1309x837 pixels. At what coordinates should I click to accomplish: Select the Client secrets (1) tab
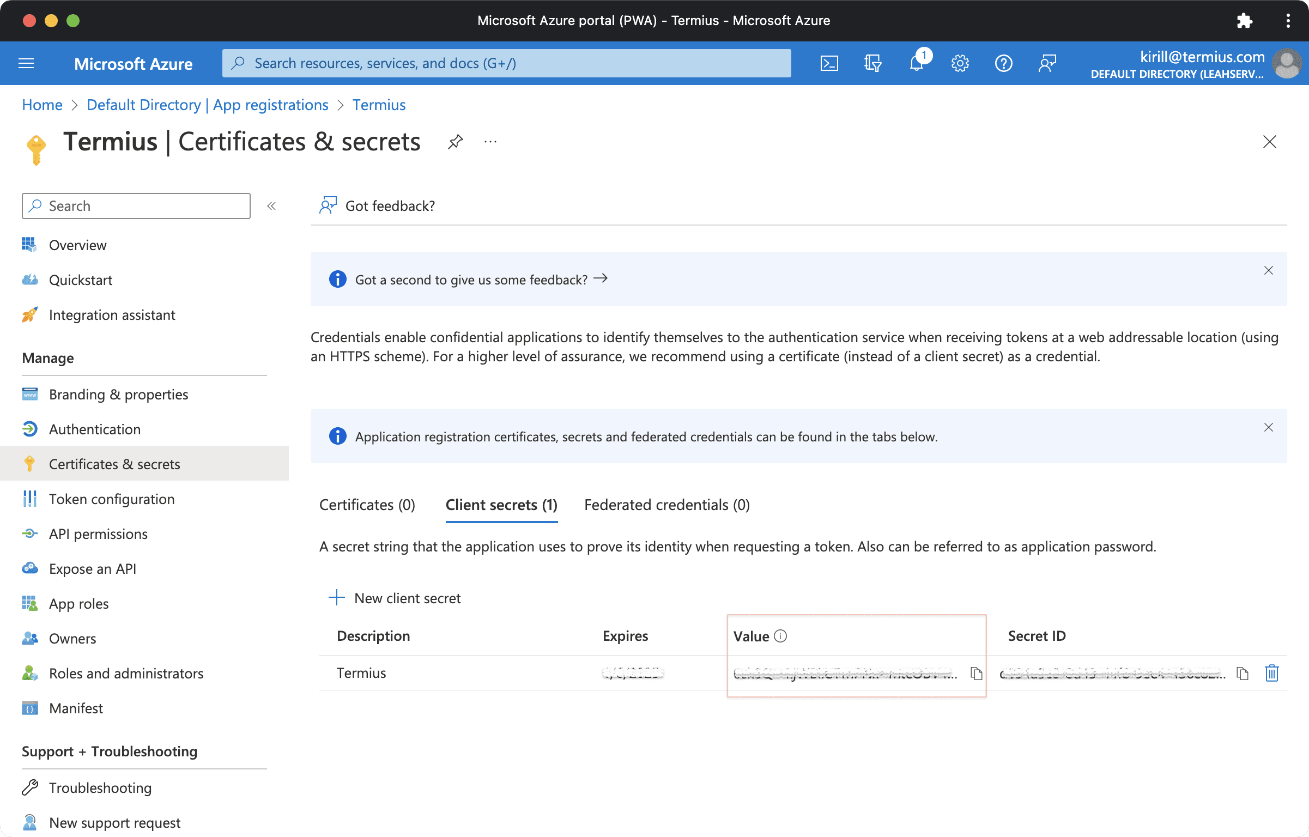pyautogui.click(x=501, y=505)
